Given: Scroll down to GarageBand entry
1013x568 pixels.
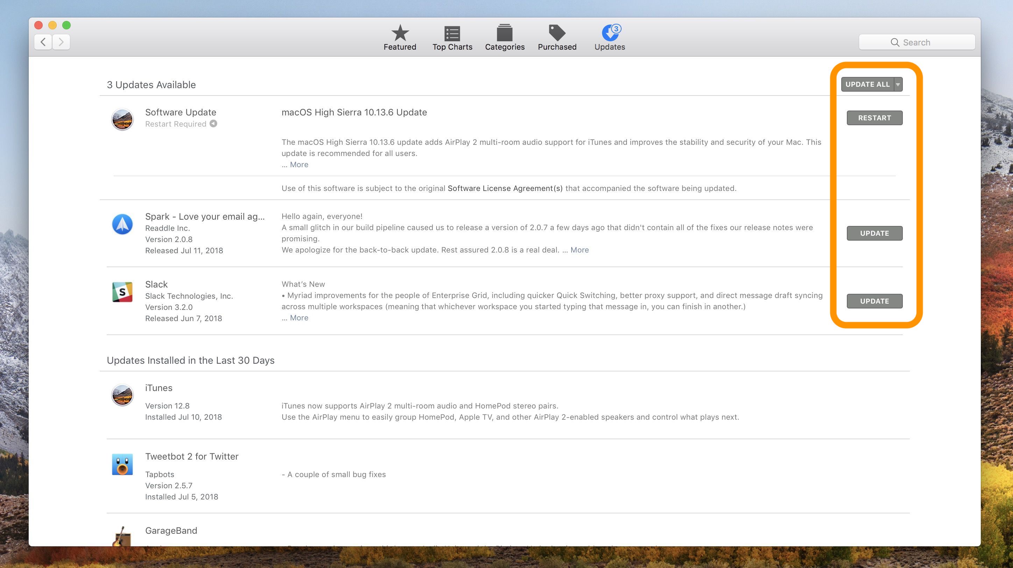Looking at the screenshot, I should (x=172, y=531).
